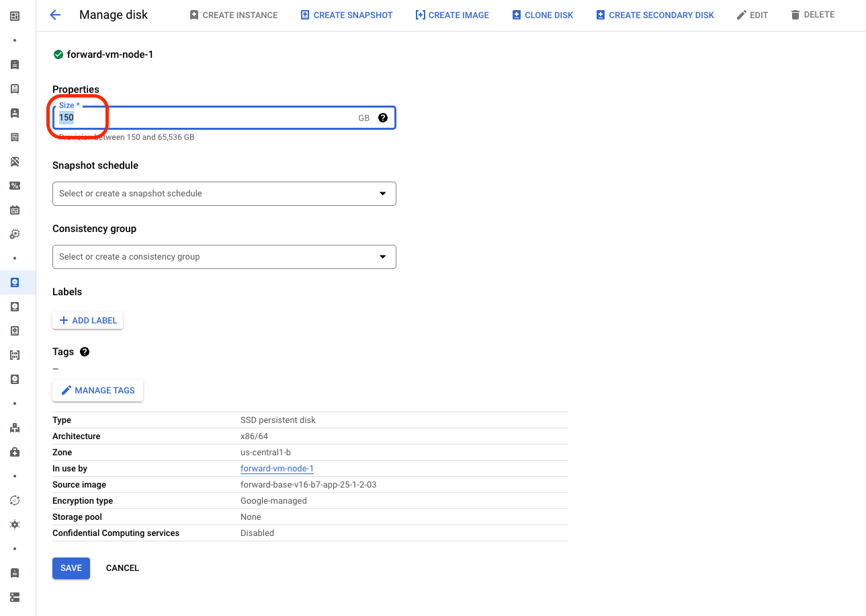This screenshot has height=616, width=866.
Task: Click the help icon in the Size field
Action: click(x=383, y=118)
